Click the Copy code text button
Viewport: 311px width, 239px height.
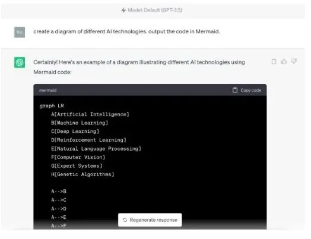pyautogui.click(x=250, y=90)
